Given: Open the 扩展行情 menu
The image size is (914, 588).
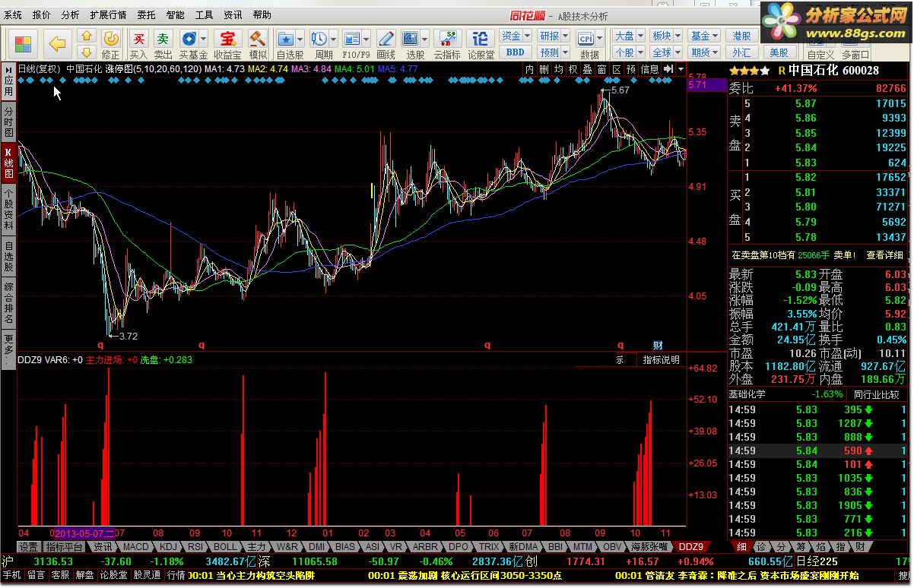Looking at the screenshot, I should tap(108, 14).
